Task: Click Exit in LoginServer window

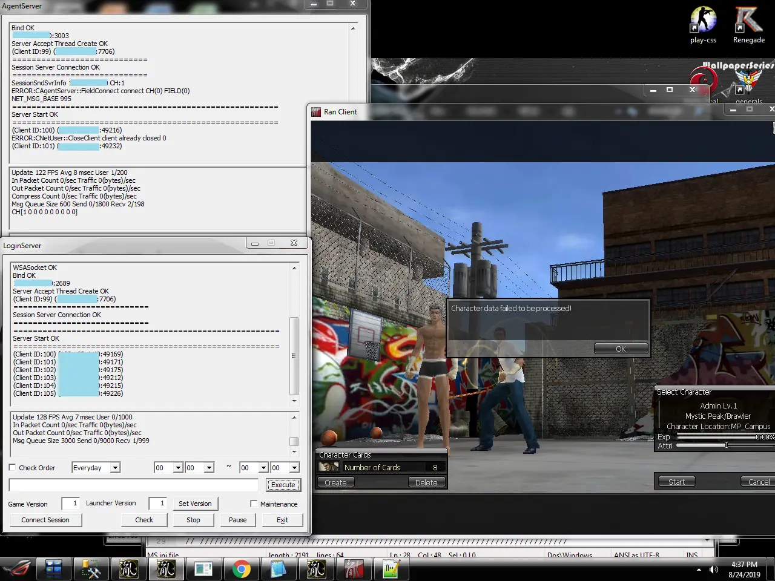Action: [282, 520]
